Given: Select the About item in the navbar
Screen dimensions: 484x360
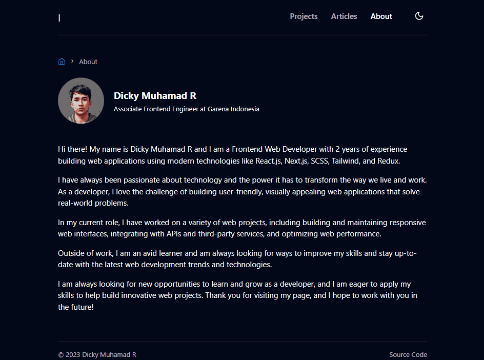Looking at the screenshot, I should click(x=381, y=16).
